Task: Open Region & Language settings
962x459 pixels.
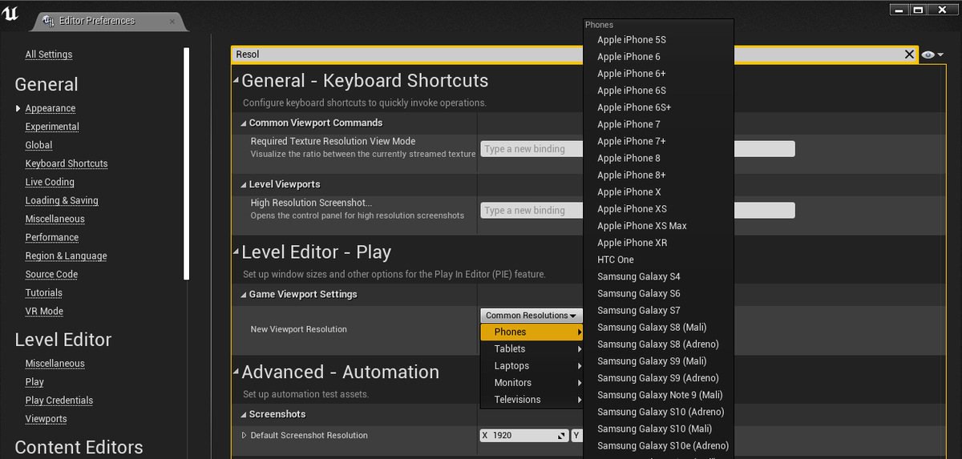Action: 66,256
